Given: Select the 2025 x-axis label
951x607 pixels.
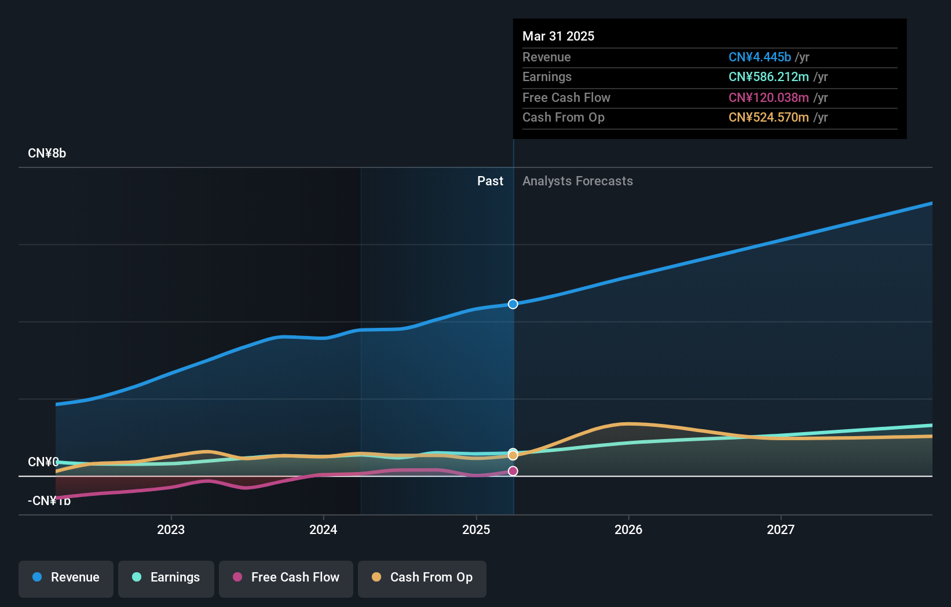Looking at the screenshot, I should click(476, 529).
